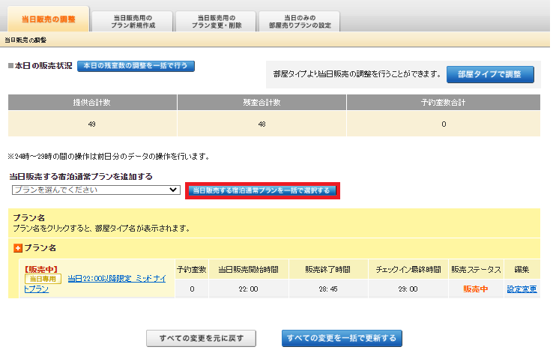
Task: Go to 当日販売用のプラン変更・削除 tab
Action: pyautogui.click(x=215, y=21)
